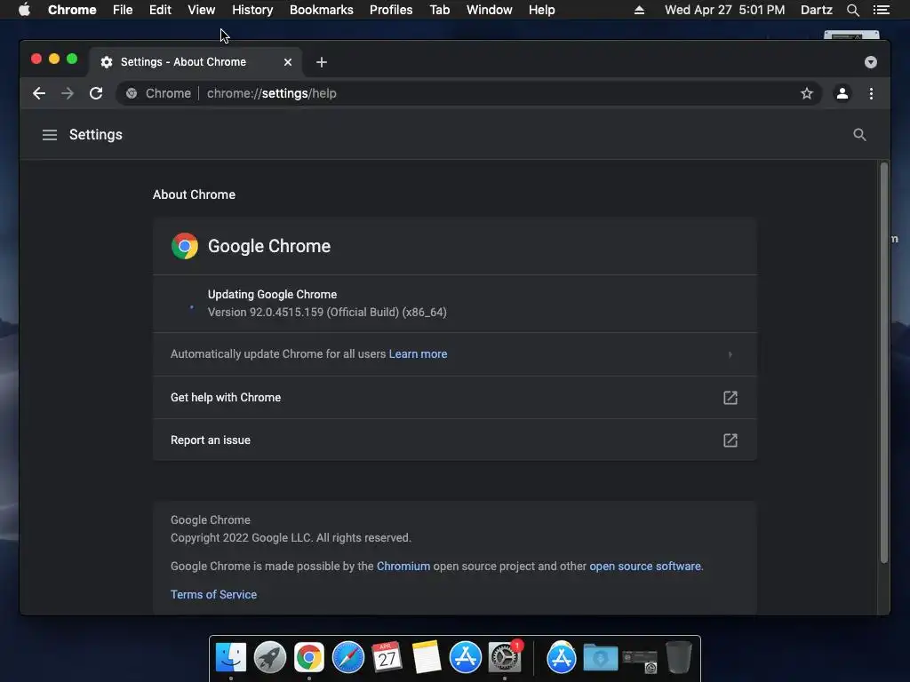Close the Settings - About Chrome tab
The height and width of the screenshot is (682, 910).
(288, 62)
